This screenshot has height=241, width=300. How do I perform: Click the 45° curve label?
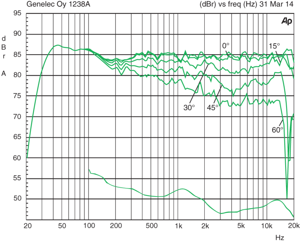point(213,108)
